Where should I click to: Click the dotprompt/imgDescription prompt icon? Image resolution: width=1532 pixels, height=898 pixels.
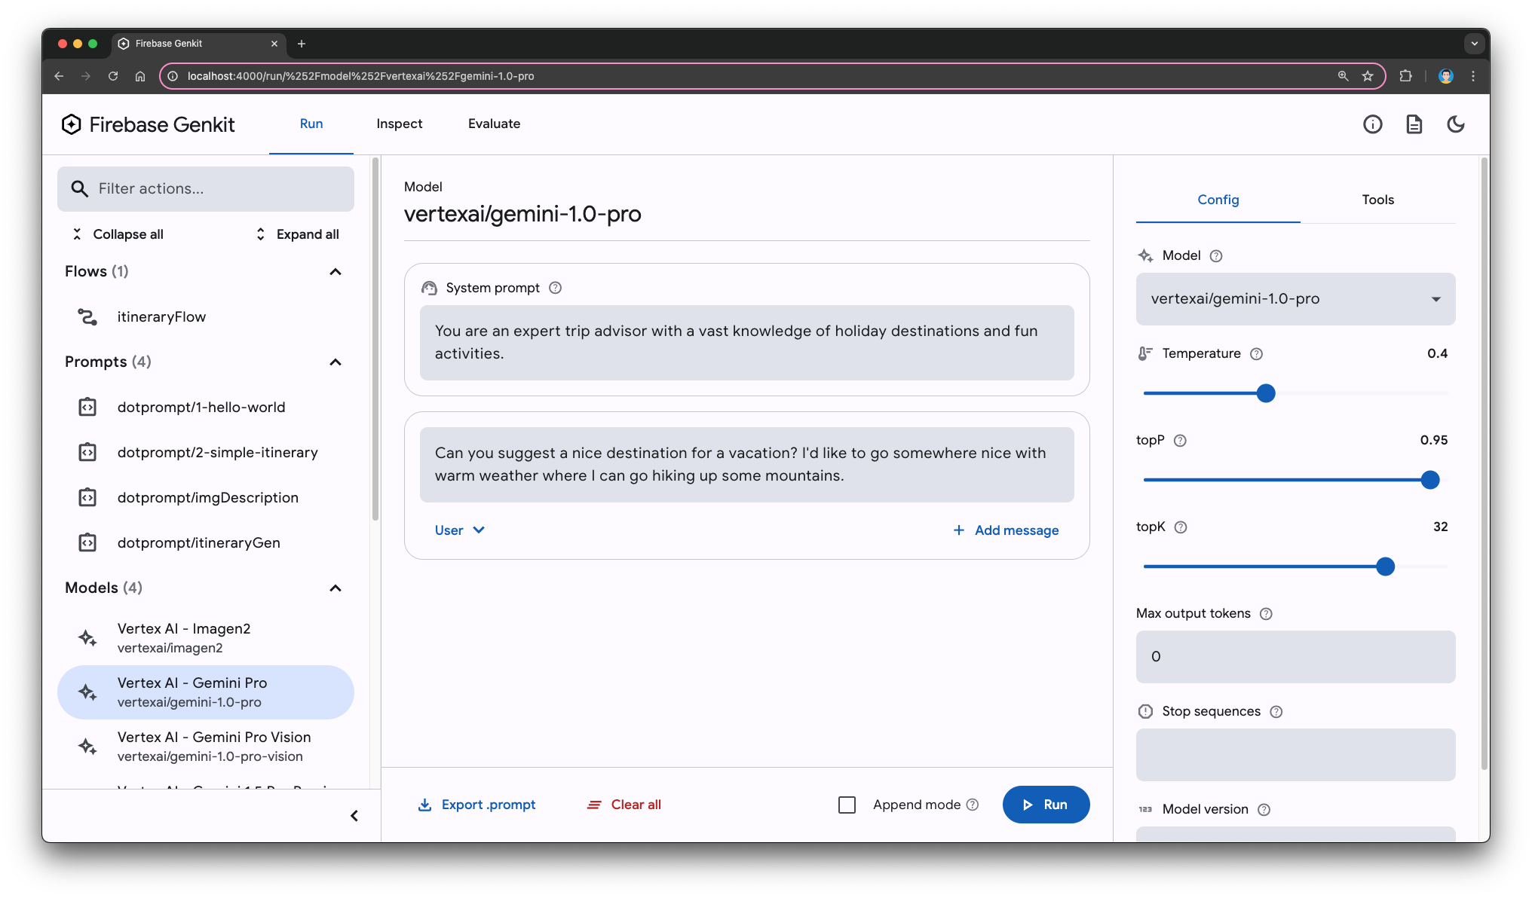tap(87, 497)
